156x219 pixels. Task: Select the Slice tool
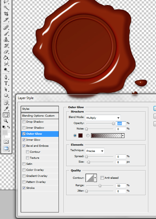coord(6,20)
